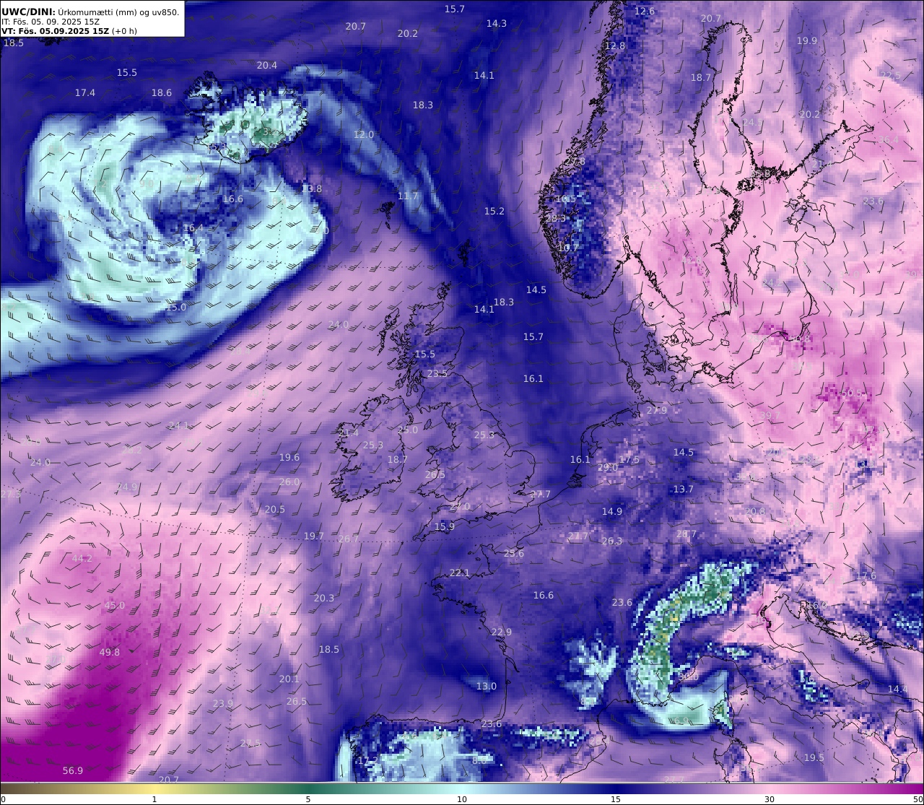This screenshot has height=805, width=924.
Task: Click the 5 tick label under the colorbar
Action: [x=308, y=799]
